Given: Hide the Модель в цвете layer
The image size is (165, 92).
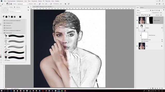Looking at the screenshot, I should pyautogui.click(x=137, y=20).
